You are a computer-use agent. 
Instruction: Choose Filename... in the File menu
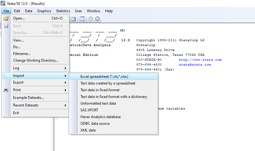coord(35,54)
